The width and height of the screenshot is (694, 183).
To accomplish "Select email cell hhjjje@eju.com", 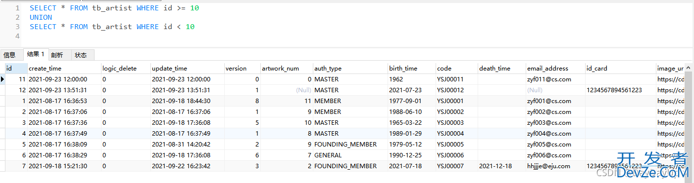I will pos(555,166).
